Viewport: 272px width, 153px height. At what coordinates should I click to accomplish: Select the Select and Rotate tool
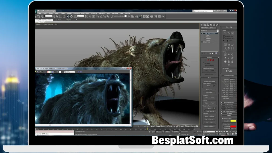[x=71, y=16]
